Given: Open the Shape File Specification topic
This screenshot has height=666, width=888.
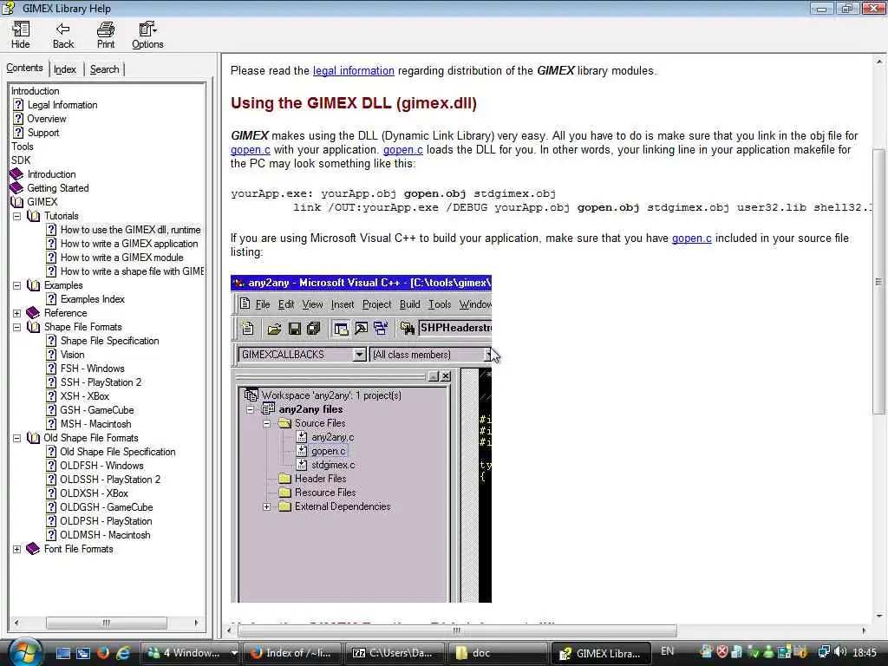Looking at the screenshot, I should click(x=110, y=341).
